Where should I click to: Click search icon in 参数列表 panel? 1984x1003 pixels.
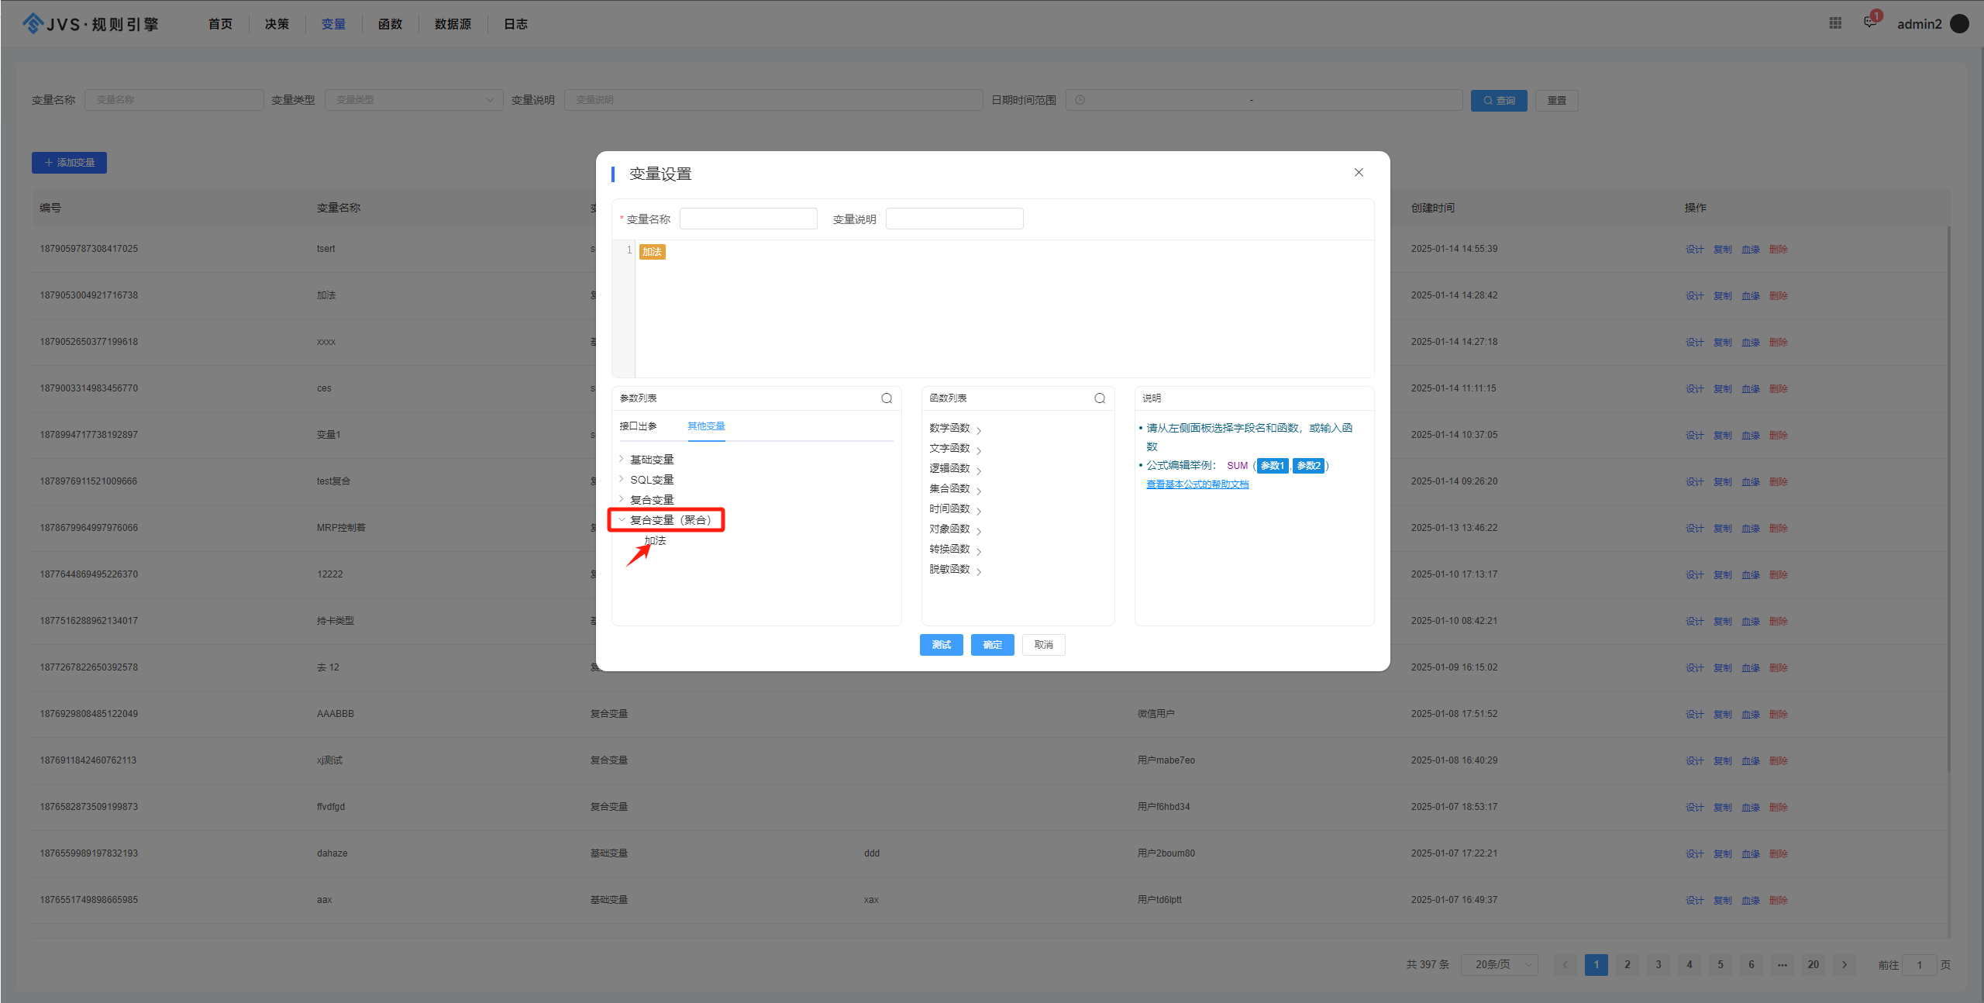(x=887, y=398)
